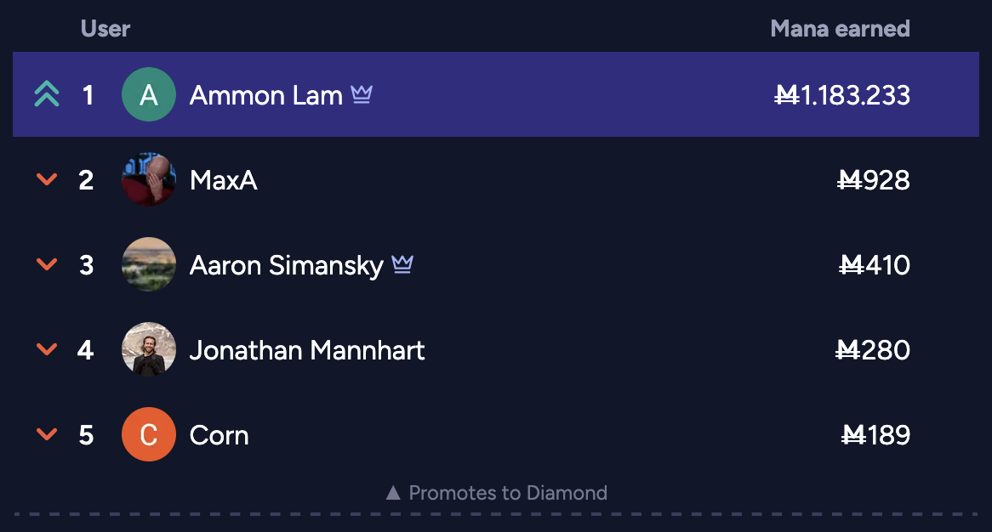This screenshot has height=532, width=992.
Task: Select the Aaron Simansky name link
Action: [287, 265]
